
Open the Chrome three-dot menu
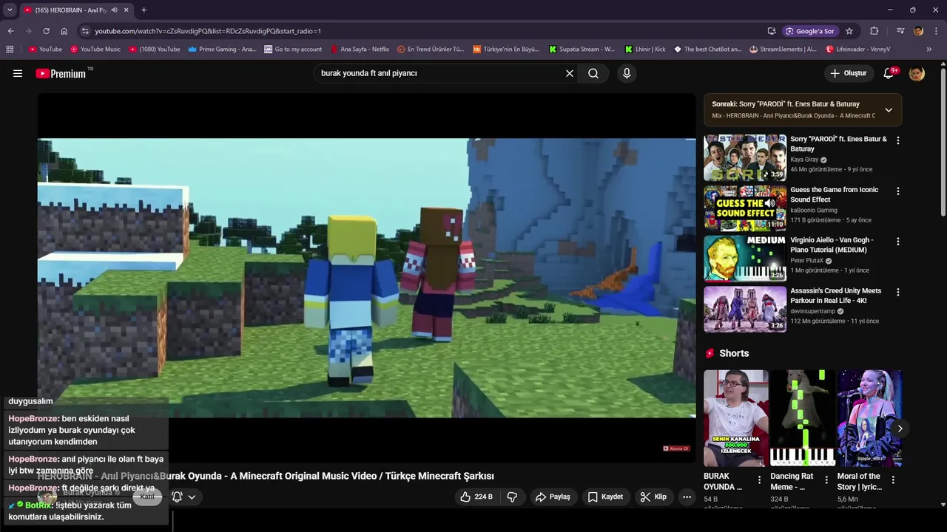(x=936, y=31)
